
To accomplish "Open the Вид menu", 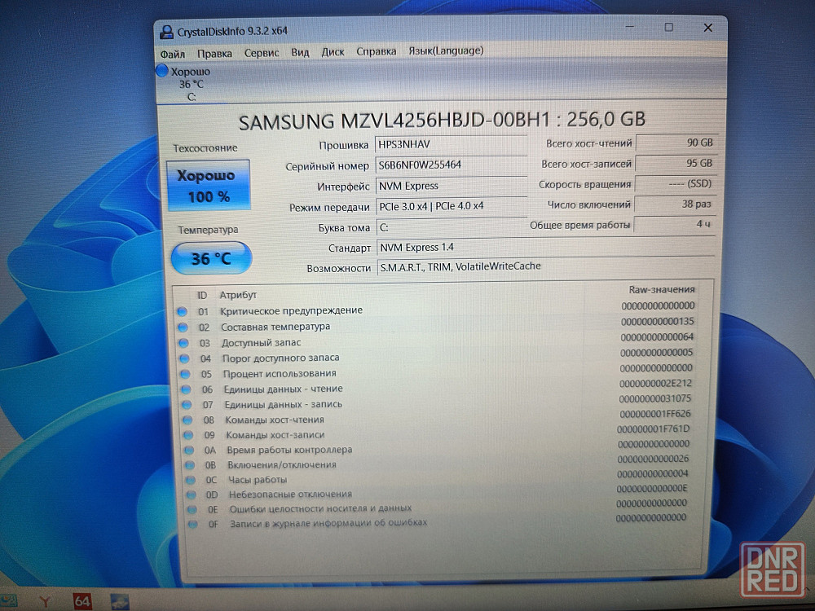I will 300,52.
